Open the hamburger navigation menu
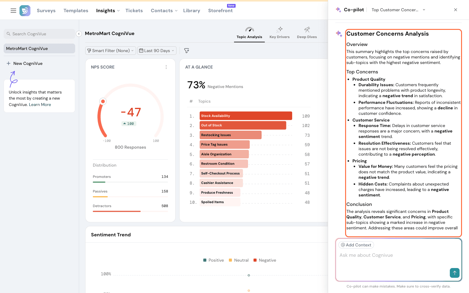This screenshot has height=293, width=469. pos(13,11)
